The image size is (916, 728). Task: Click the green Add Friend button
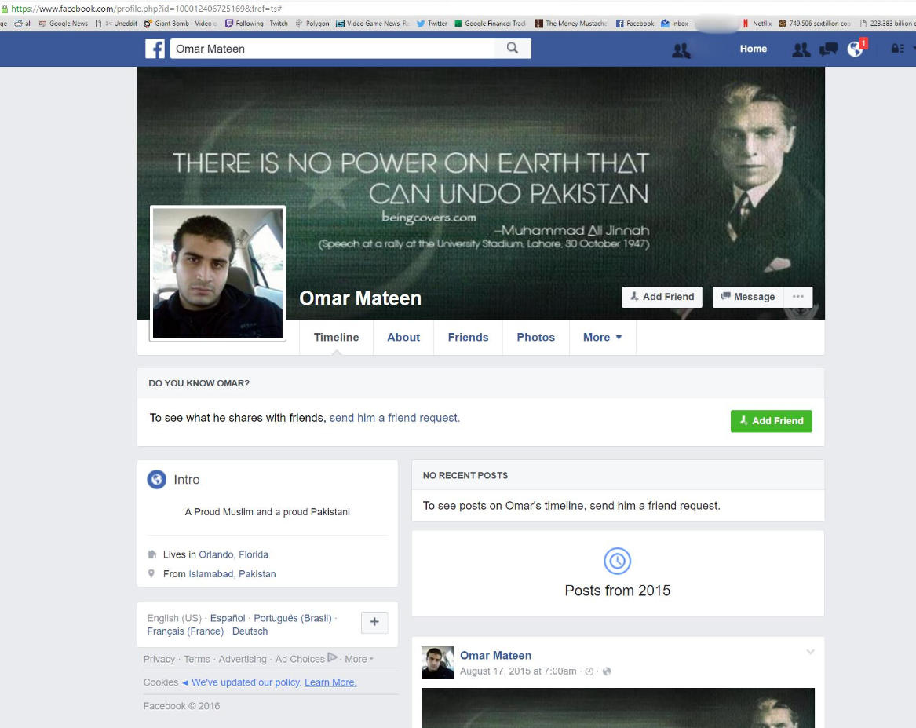point(771,421)
